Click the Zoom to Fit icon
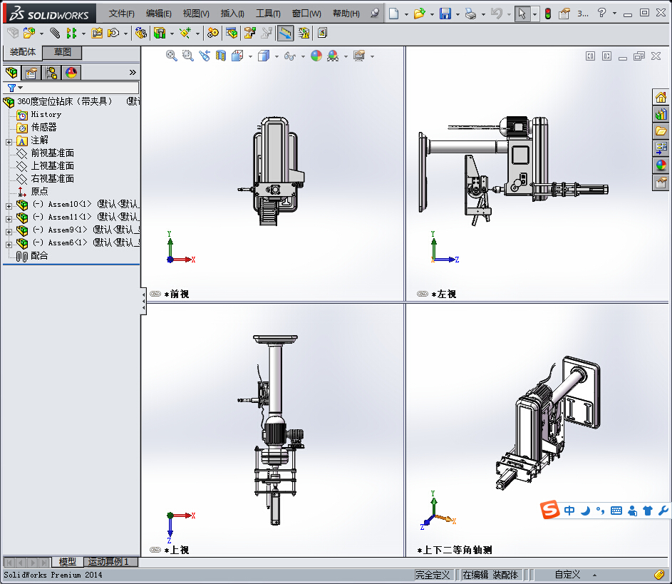This screenshot has width=672, height=584. (x=172, y=56)
